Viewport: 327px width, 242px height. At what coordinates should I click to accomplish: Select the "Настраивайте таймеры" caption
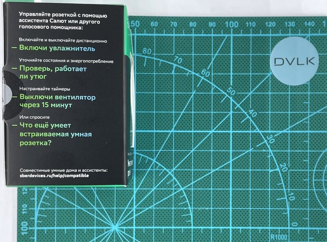tap(45, 89)
